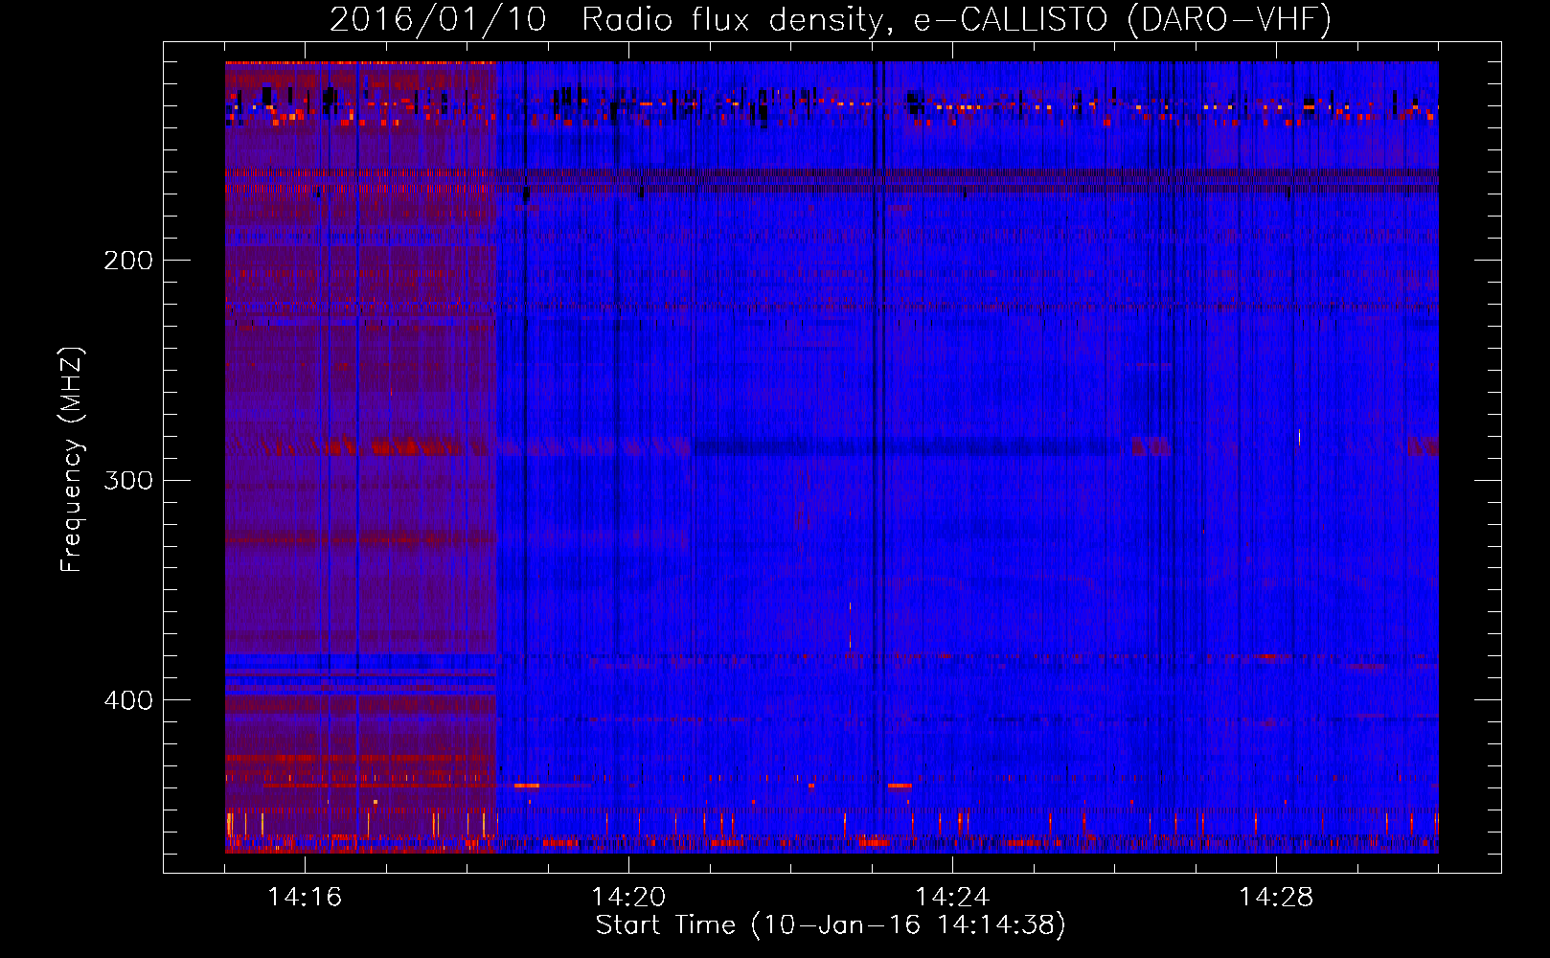The width and height of the screenshot is (1550, 958).
Task: Click the 400 frequency tick label
Action: [x=128, y=700]
